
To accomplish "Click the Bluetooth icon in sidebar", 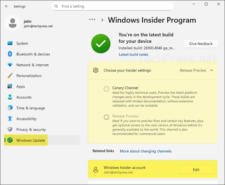I will tap(10, 54).
